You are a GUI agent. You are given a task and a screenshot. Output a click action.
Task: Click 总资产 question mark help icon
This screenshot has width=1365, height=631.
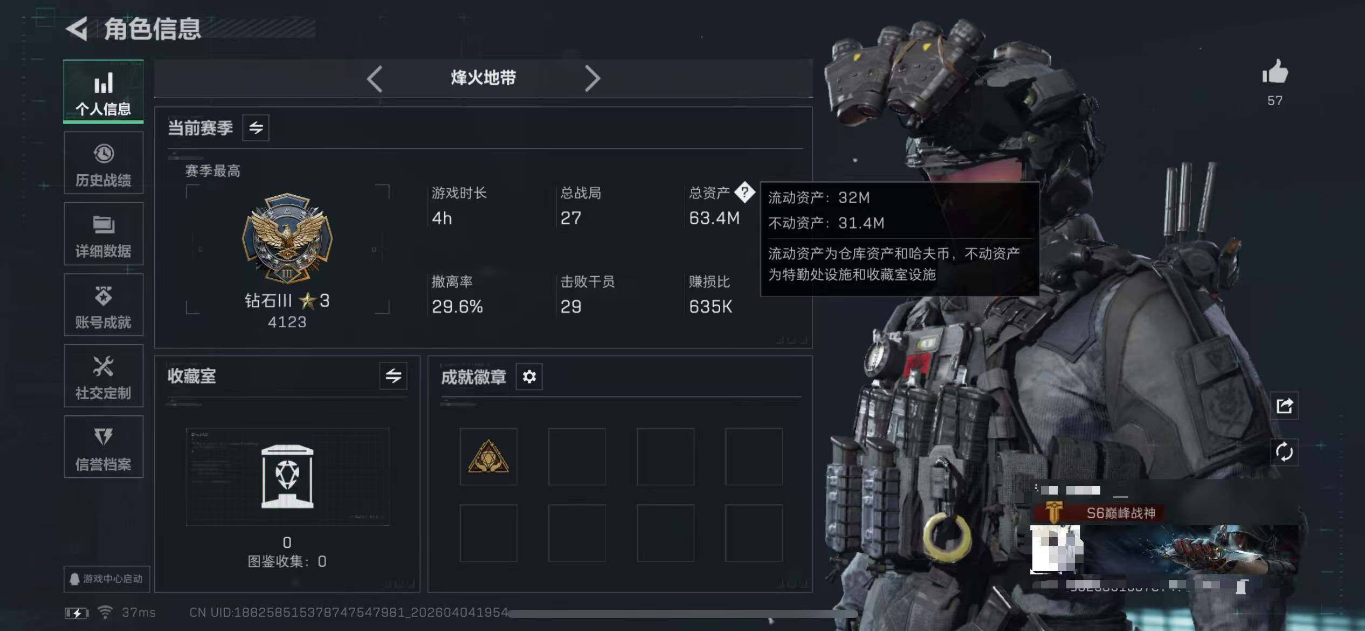pyautogui.click(x=744, y=192)
